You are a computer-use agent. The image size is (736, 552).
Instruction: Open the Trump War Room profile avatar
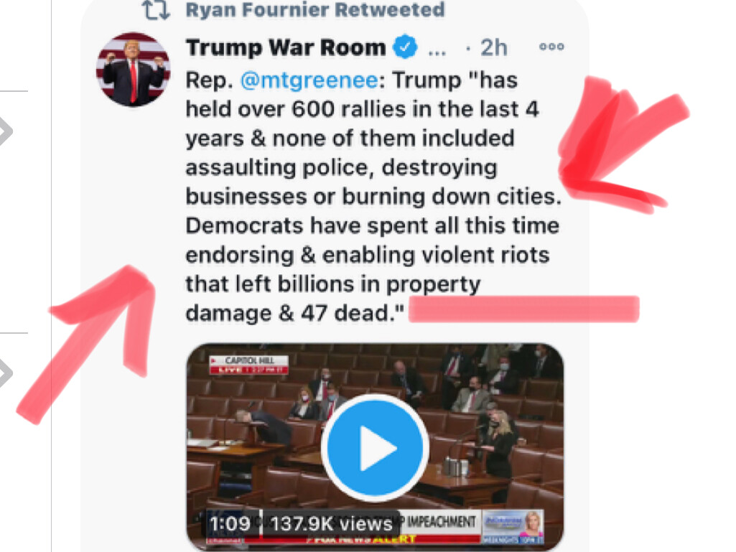click(x=134, y=70)
